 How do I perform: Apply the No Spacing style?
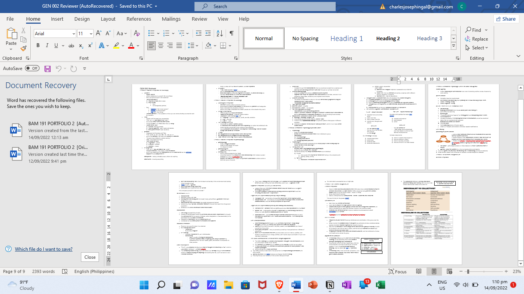(305, 38)
